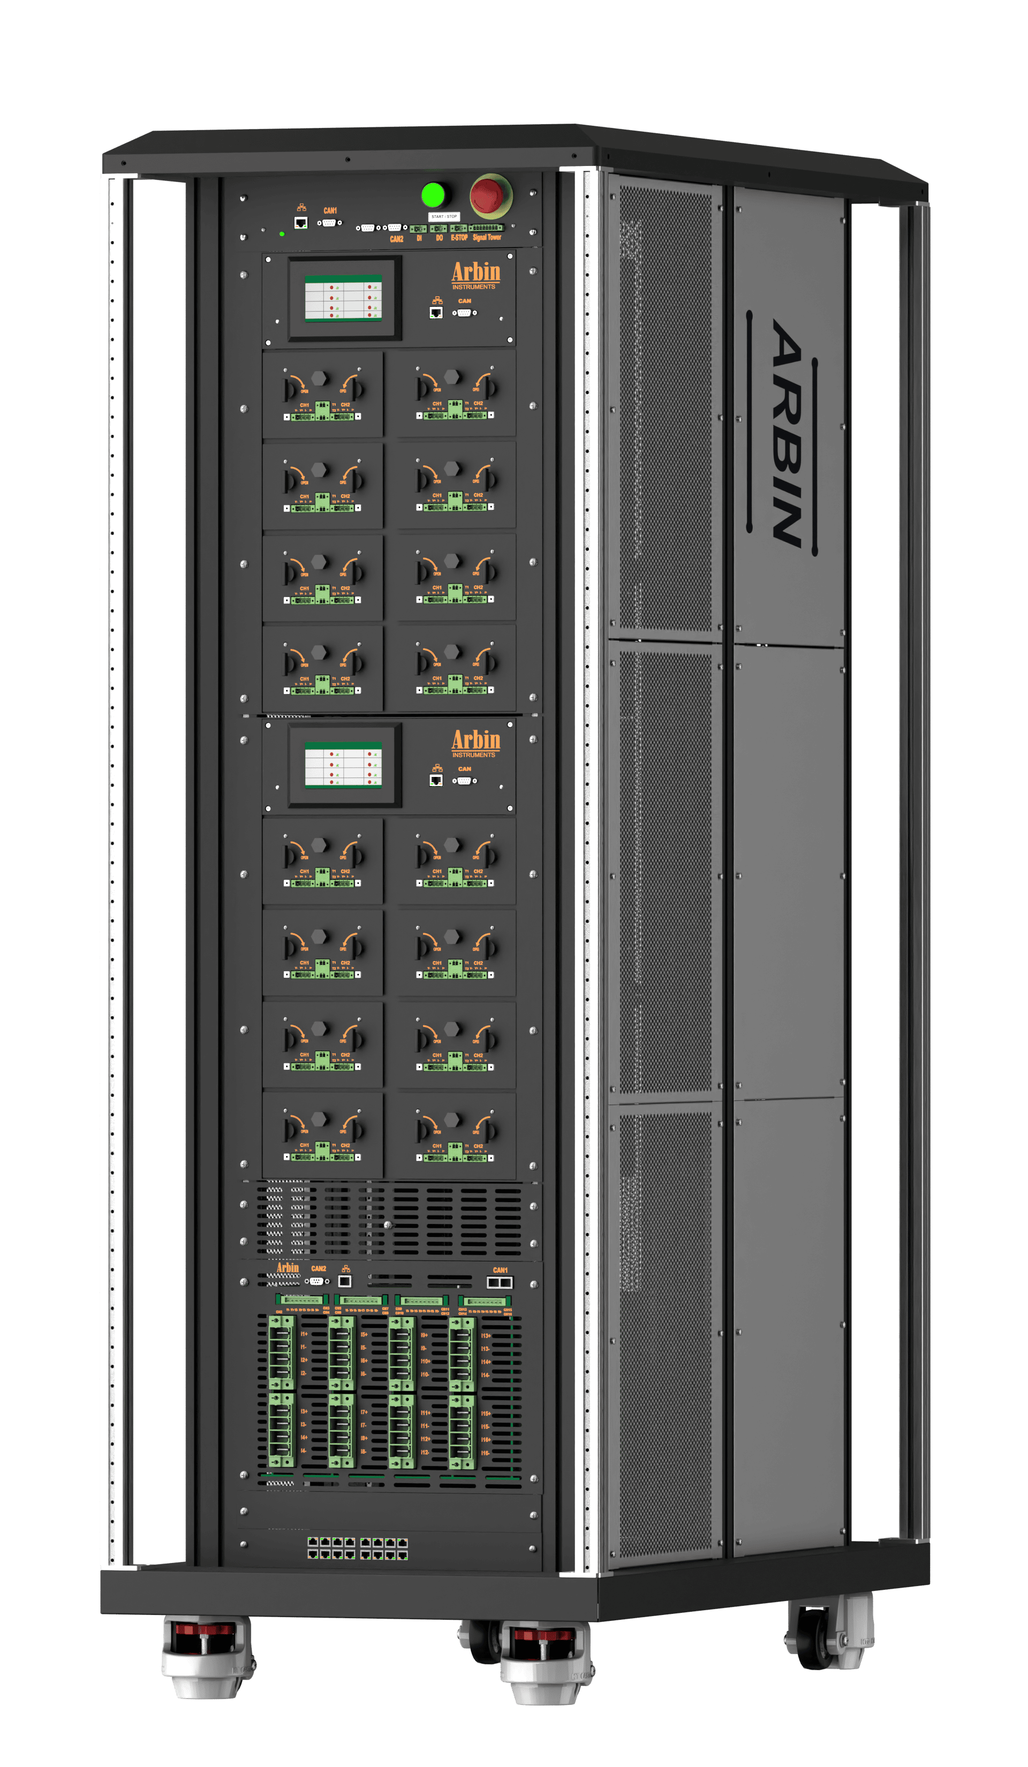Click the upper Arbin Instruments logo

(475, 276)
